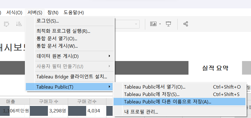Click 통합 문서 게시(W)... entry
The width and height of the screenshot is (251, 118).
70,46
